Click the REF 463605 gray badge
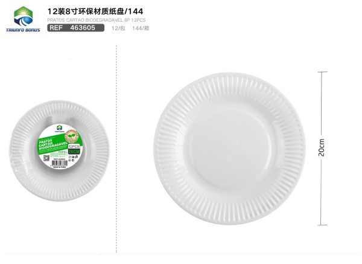362x264 pixels. coord(76,28)
